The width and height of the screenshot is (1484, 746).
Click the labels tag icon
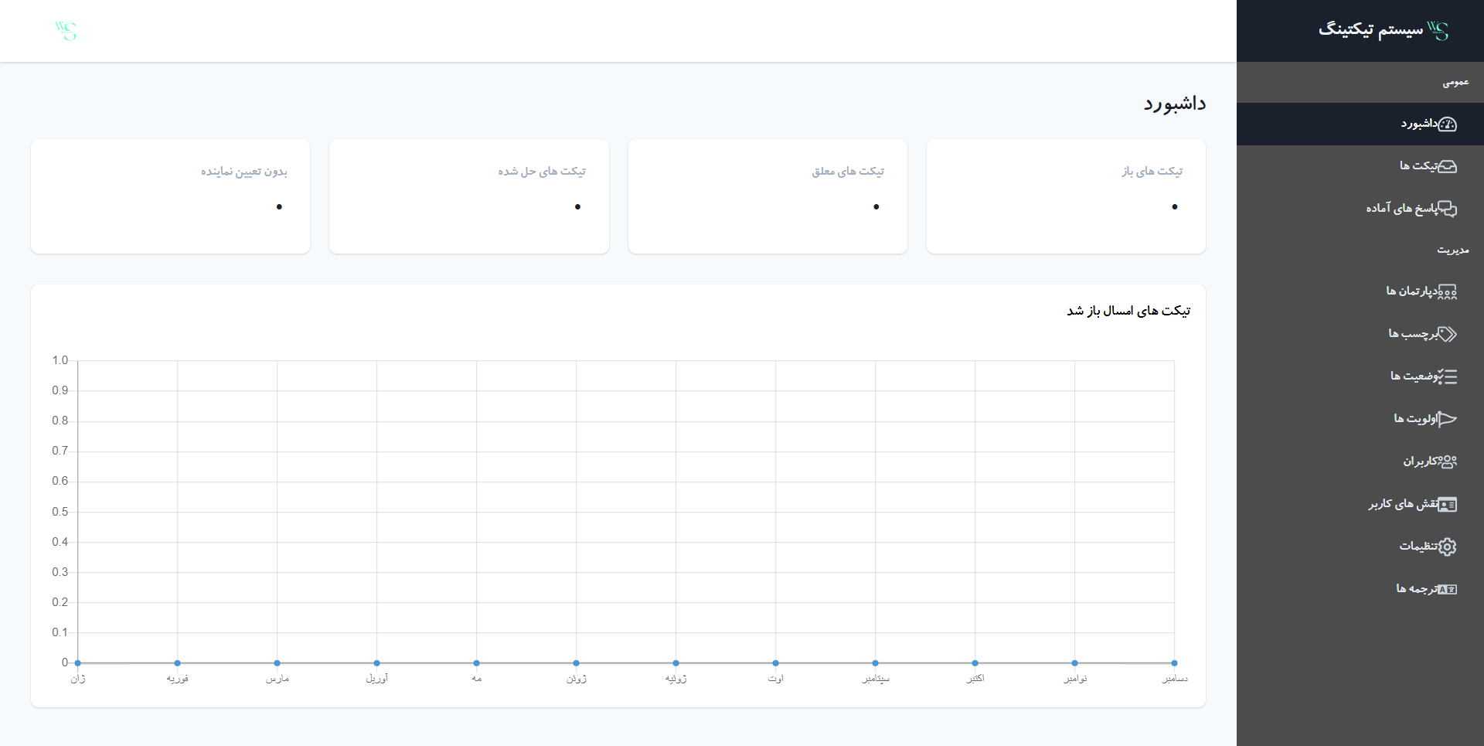point(1447,334)
